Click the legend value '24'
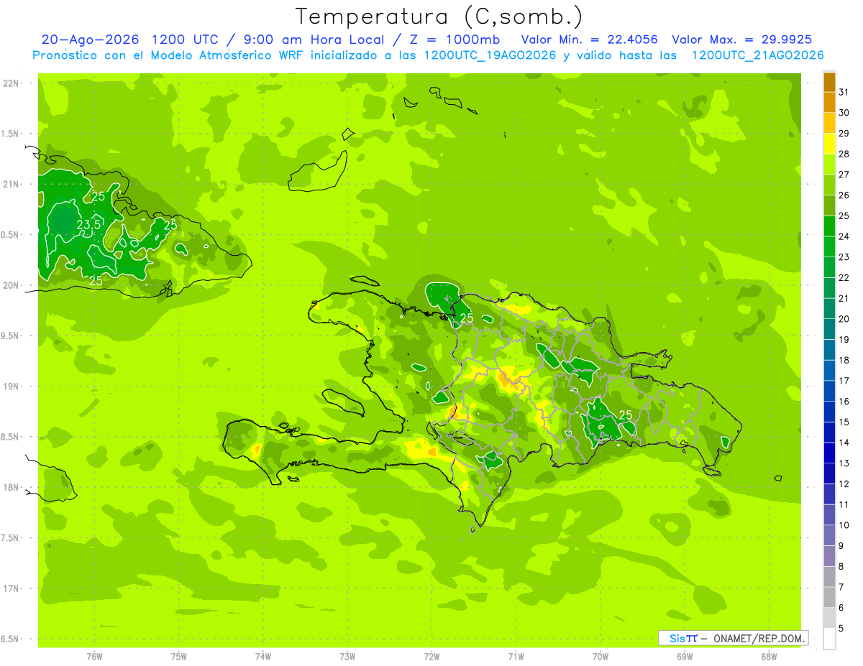Viewport: 863px width, 666px height. 844,236
